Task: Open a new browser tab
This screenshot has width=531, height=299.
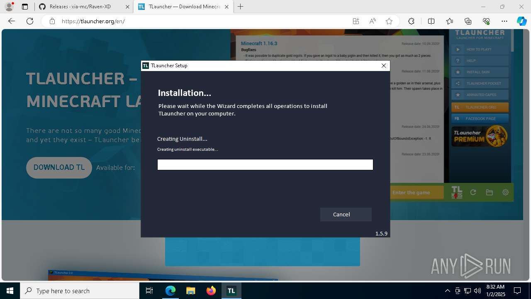Action: pos(241,7)
